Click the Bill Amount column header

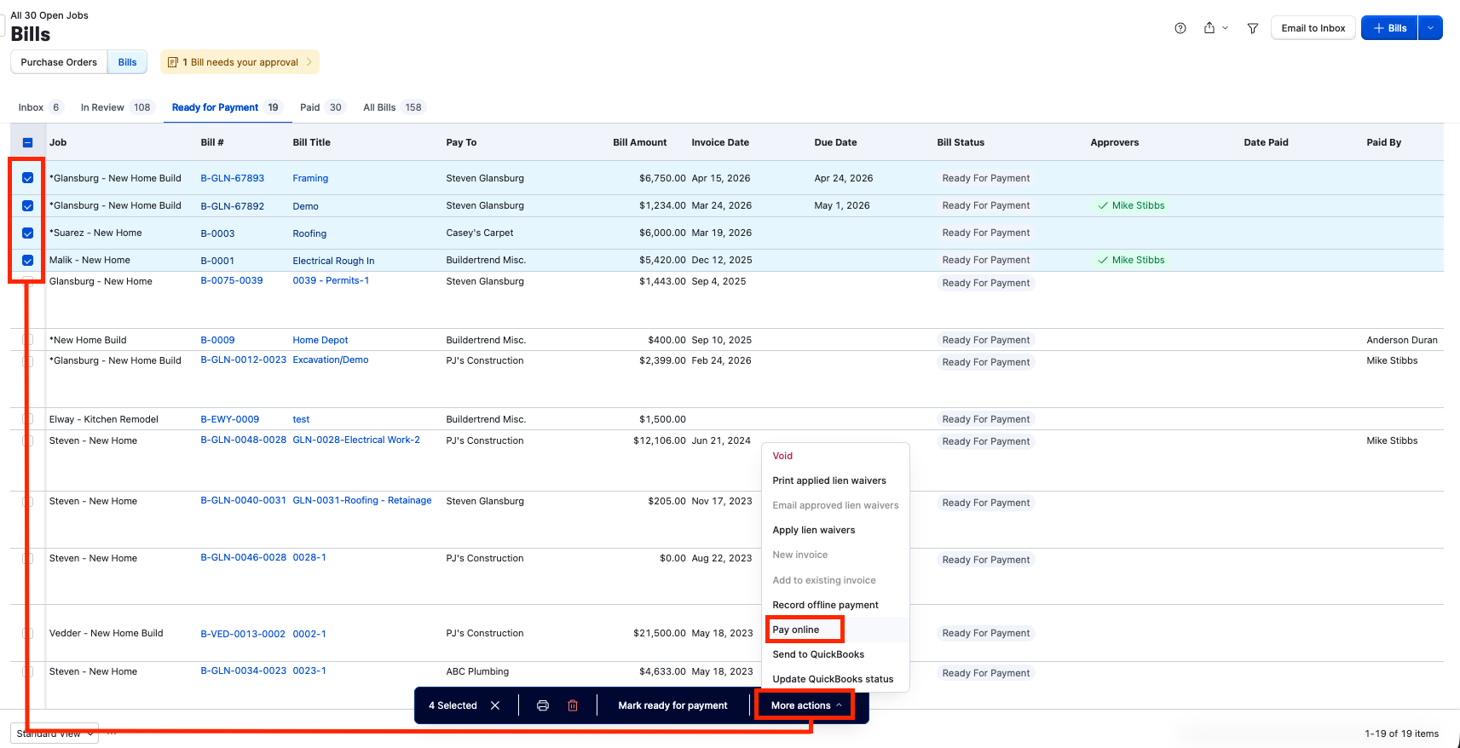click(640, 142)
